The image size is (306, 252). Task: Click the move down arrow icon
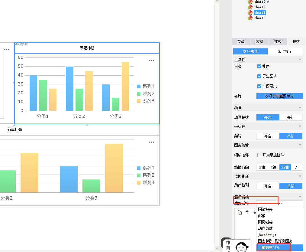255,212
